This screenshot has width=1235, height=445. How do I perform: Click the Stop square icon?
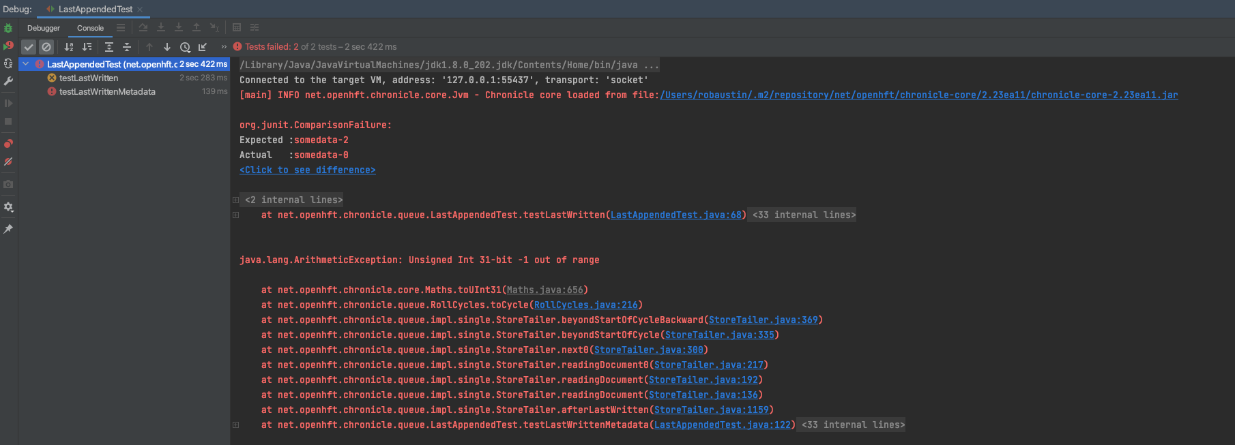[x=8, y=121]
